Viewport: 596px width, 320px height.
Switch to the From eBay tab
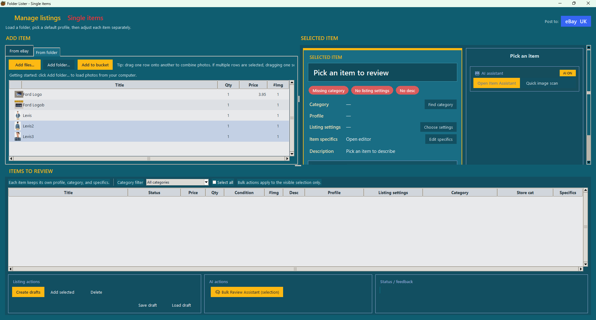19,51
